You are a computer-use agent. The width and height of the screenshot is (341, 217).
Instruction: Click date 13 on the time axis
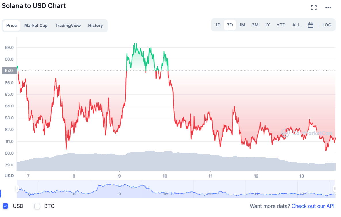pos(301,176)
